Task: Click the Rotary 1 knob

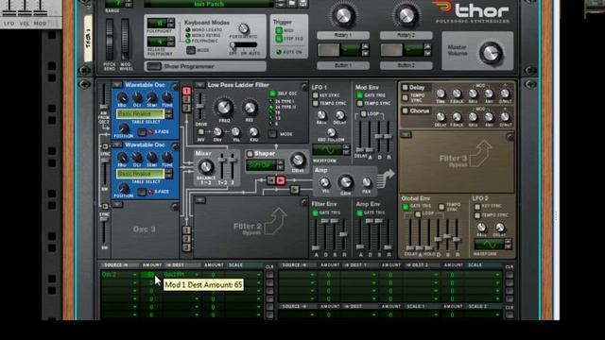Action: [343, 15]
